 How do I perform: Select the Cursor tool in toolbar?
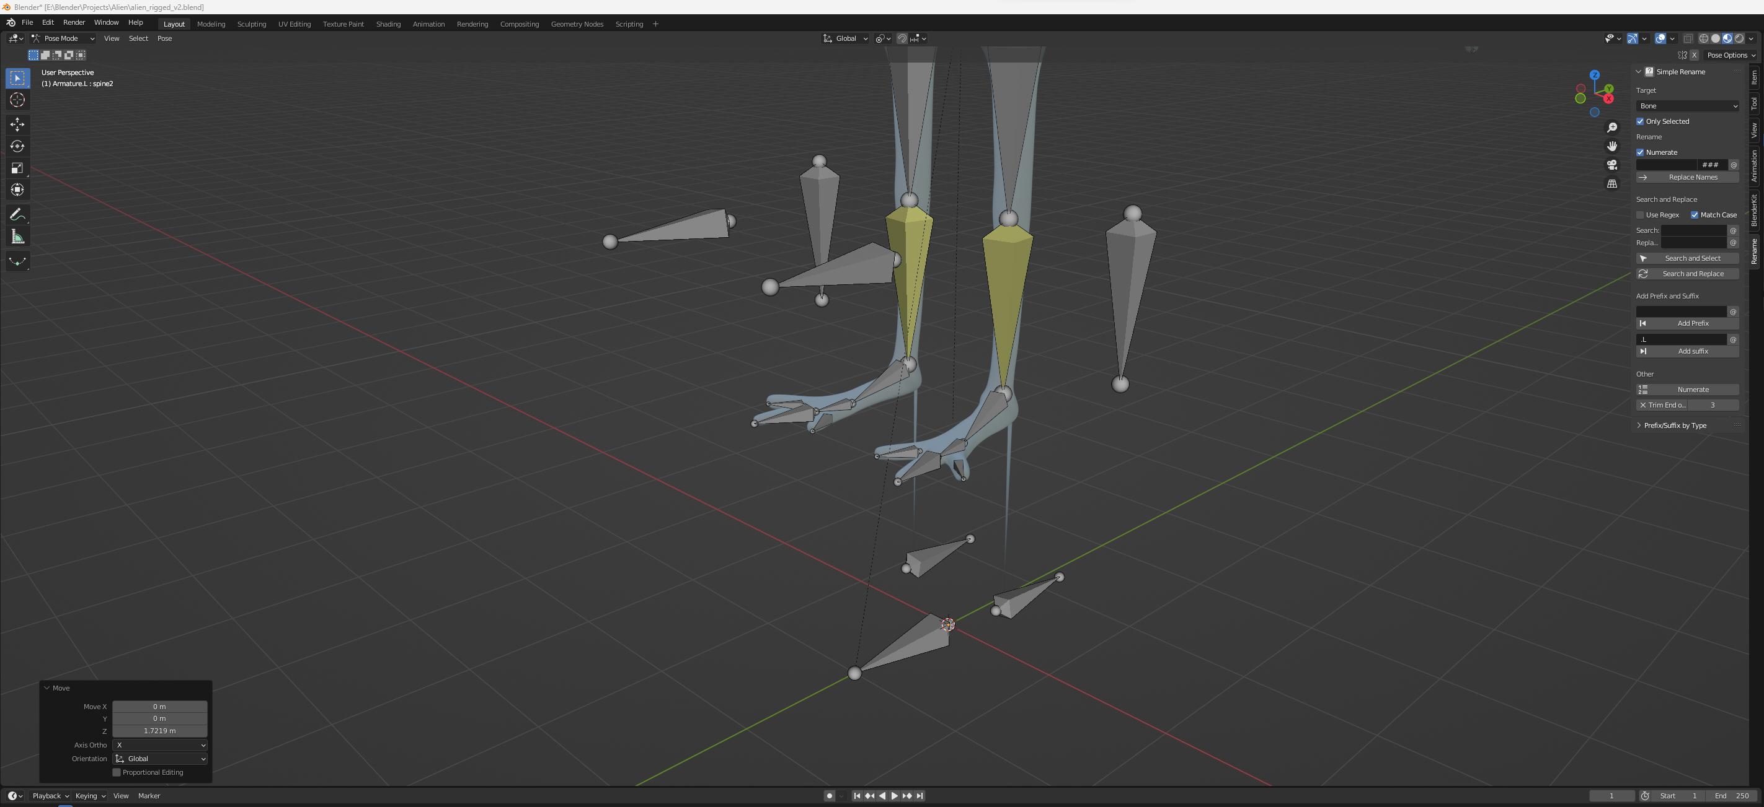click(x=18, y=100)
